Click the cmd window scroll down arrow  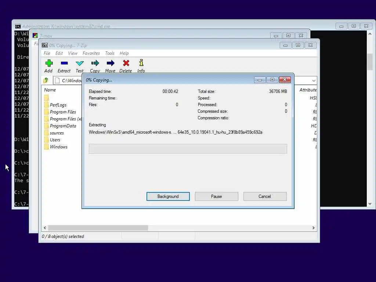[x=370, y=203]
